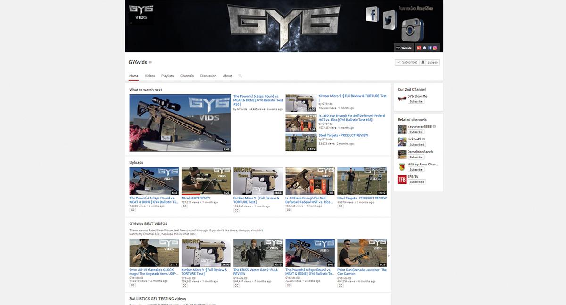This screenshot has height=305, width=566.
Task: Open the Iraqveteran8888 channel avatar
Action: coord(402,129)
